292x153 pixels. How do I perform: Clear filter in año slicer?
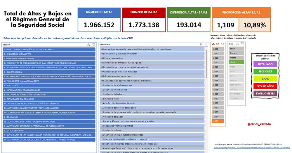tap(222, 44)
